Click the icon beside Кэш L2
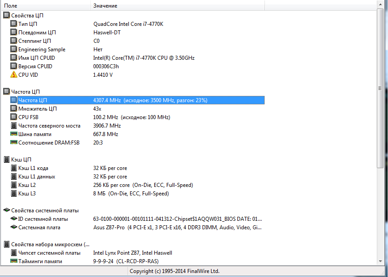388x277 pixels. 14,185
